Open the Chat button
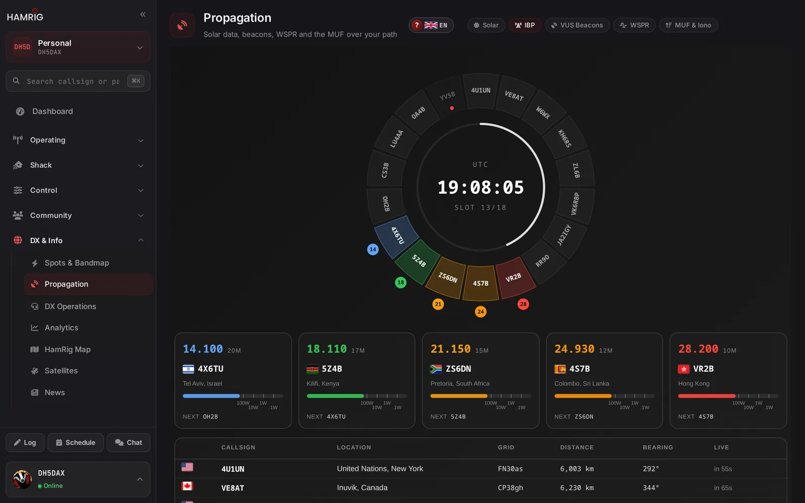 coord(128,443)
